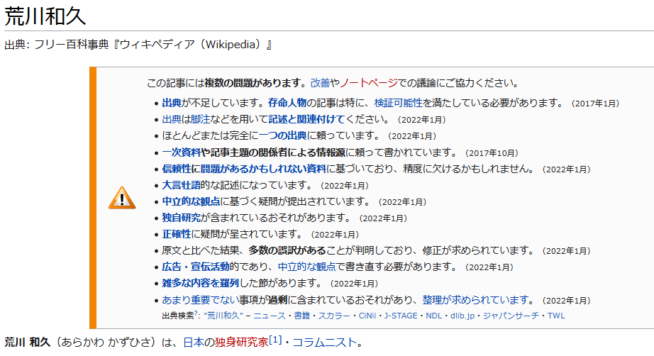Open the スカラー search link
Viewport: 654px width, 356px height.
334,316
